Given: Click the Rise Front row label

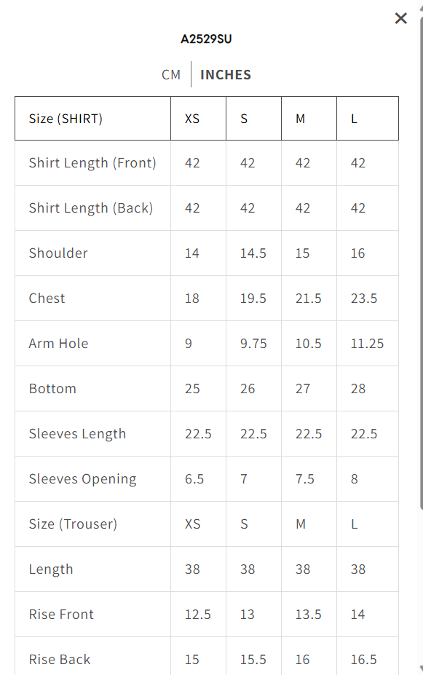Looking at the screenshot, I should (x=61, y=614).
